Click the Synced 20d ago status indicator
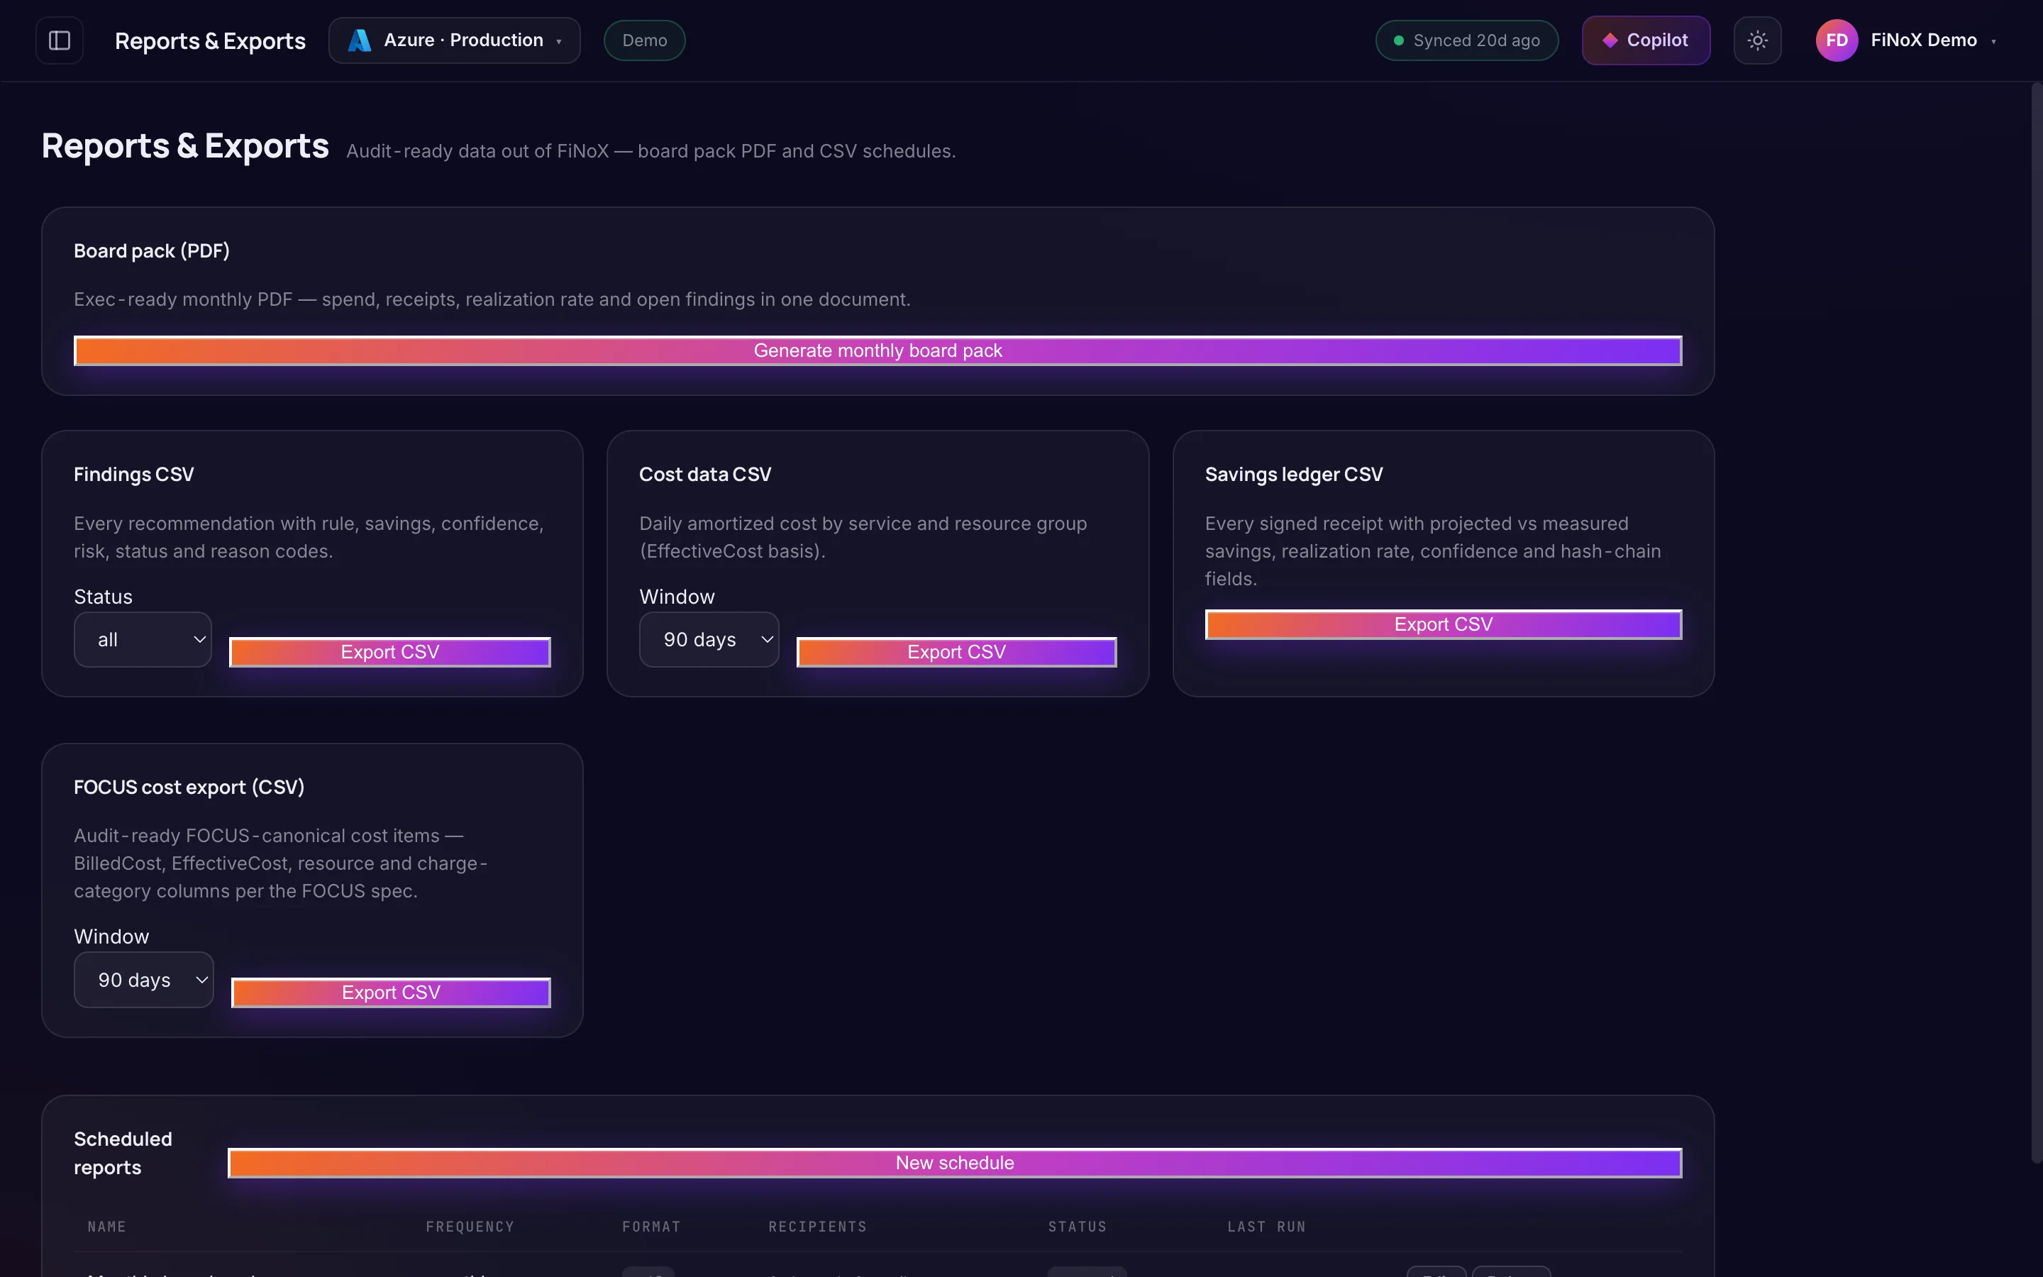2043x1277 pixels. [x=1466, y=40]
